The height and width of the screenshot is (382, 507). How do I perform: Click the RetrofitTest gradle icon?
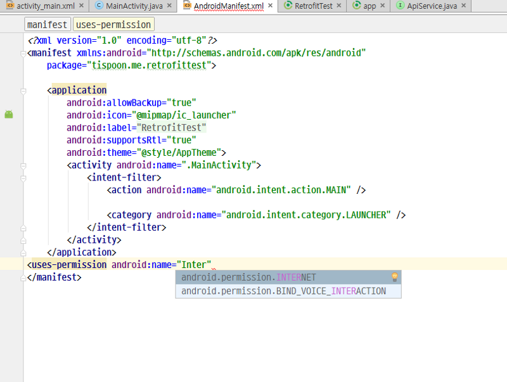(x=288, y=5)
